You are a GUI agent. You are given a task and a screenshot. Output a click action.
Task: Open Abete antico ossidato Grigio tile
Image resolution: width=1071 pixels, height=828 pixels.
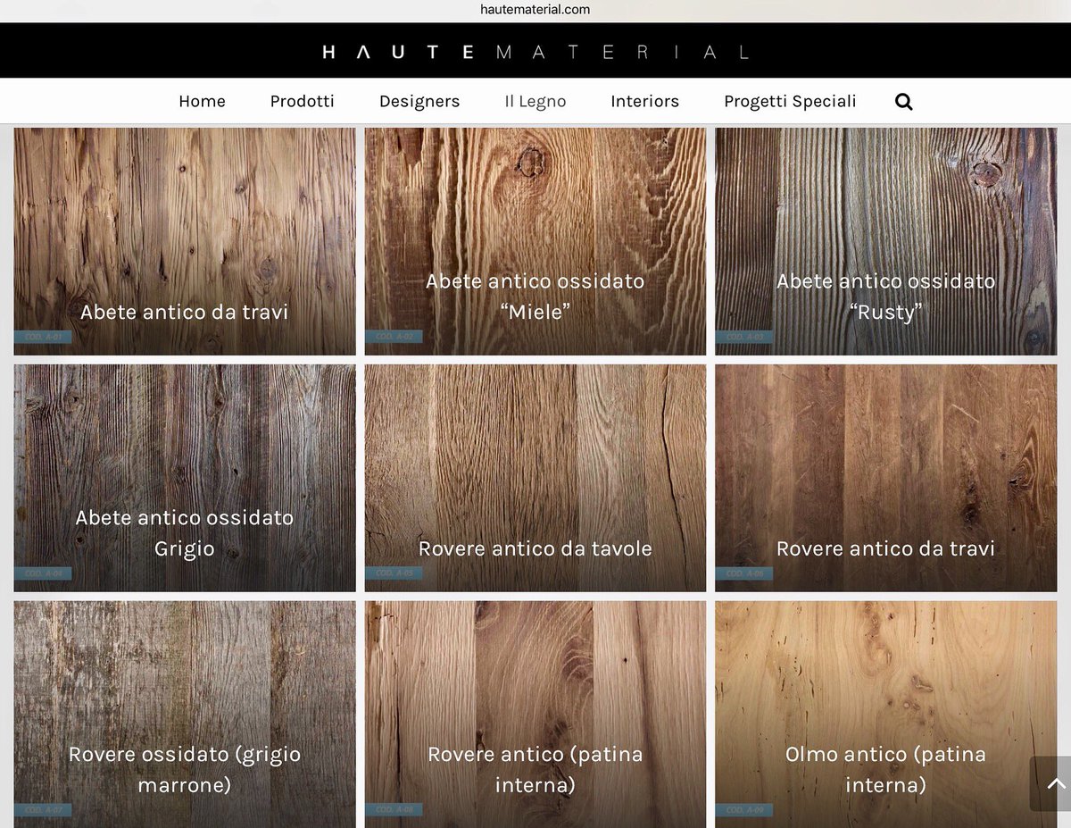185,478
